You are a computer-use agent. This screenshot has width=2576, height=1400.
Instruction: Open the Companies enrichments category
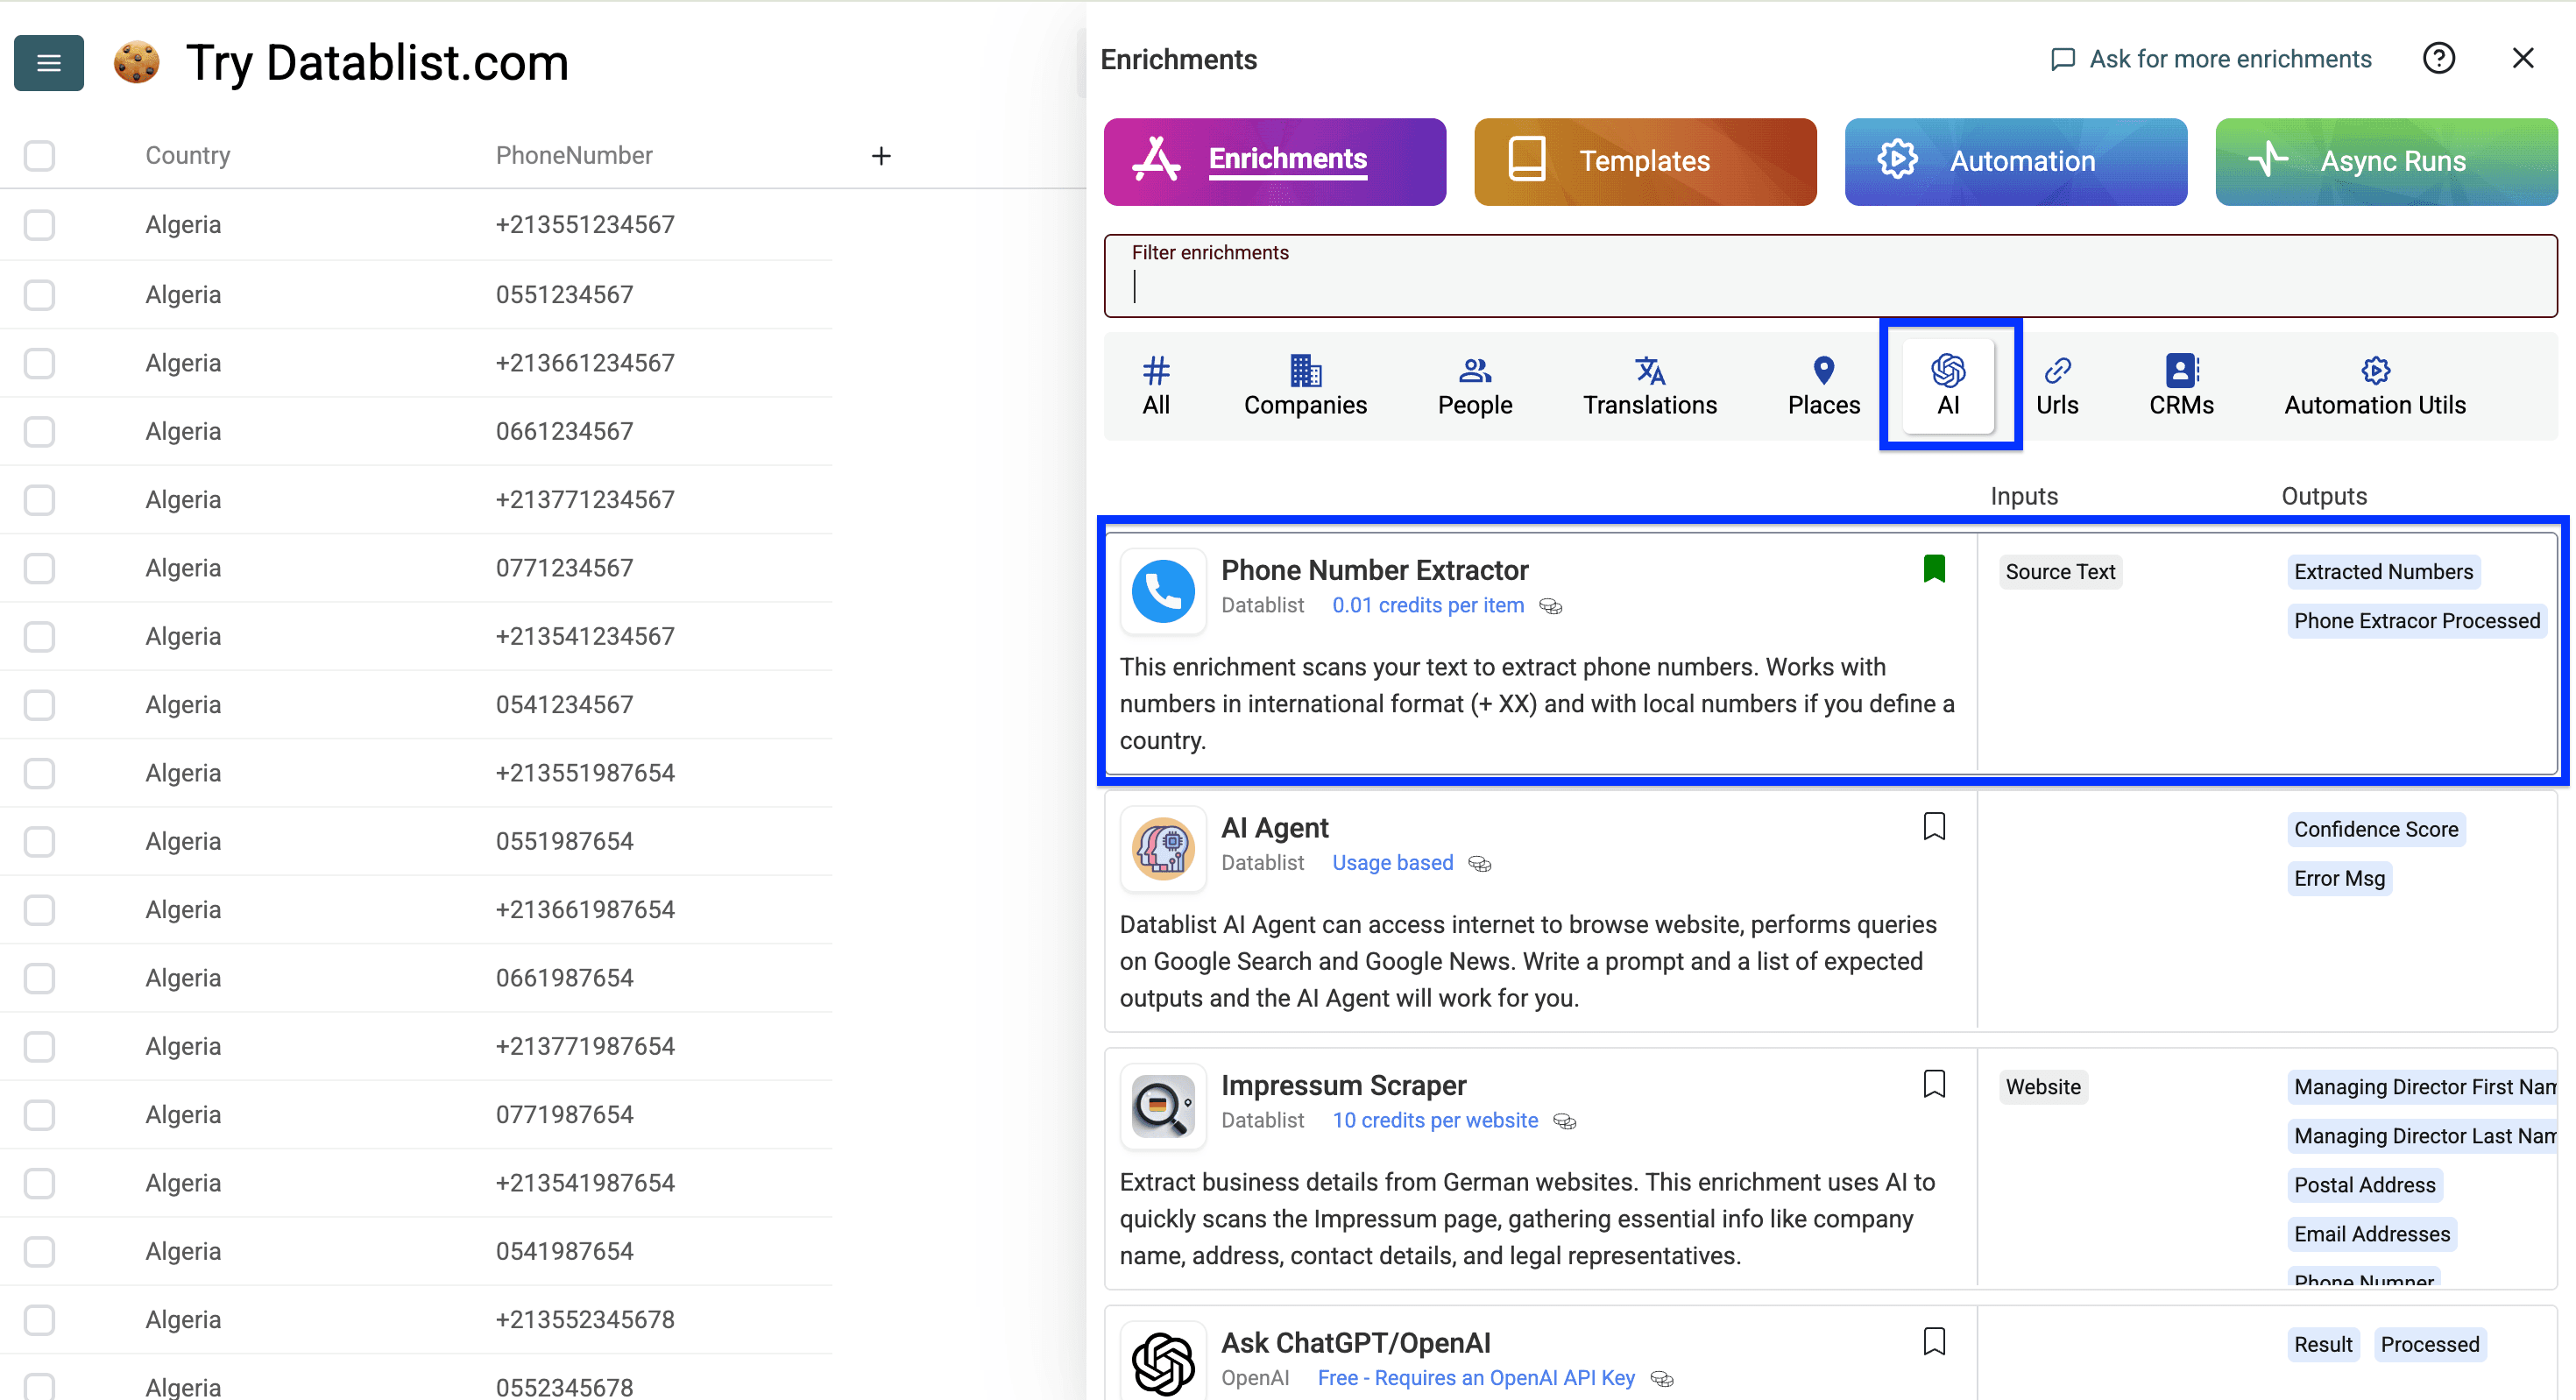(1305, 385)
